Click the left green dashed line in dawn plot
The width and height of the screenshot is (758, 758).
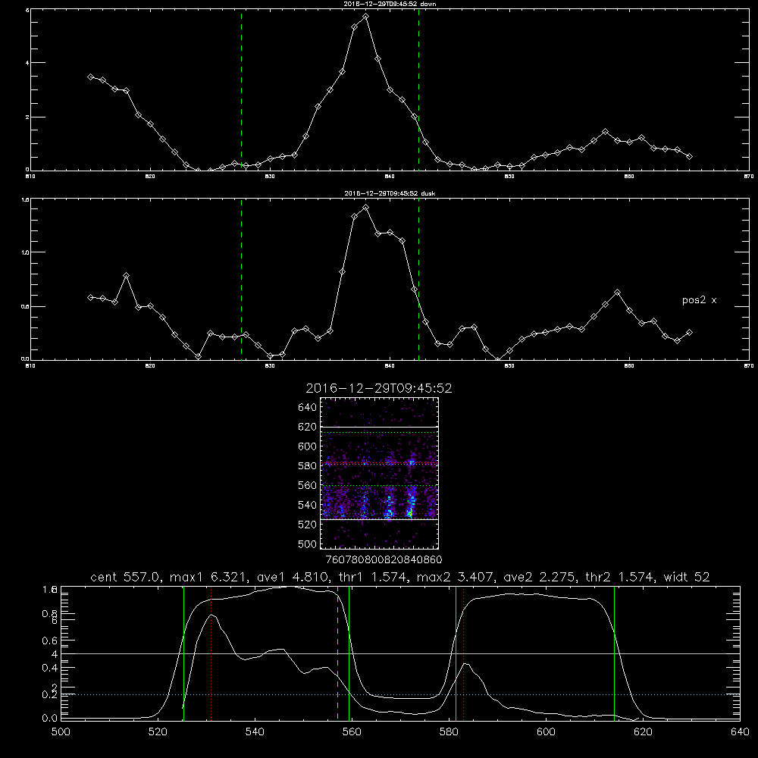point(241,89)
